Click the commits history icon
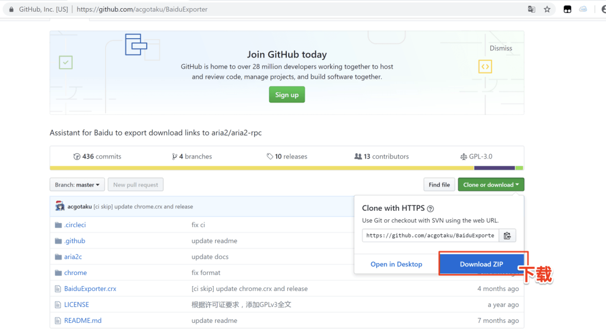Screen dimensions: 606x333 click(77, 157)
